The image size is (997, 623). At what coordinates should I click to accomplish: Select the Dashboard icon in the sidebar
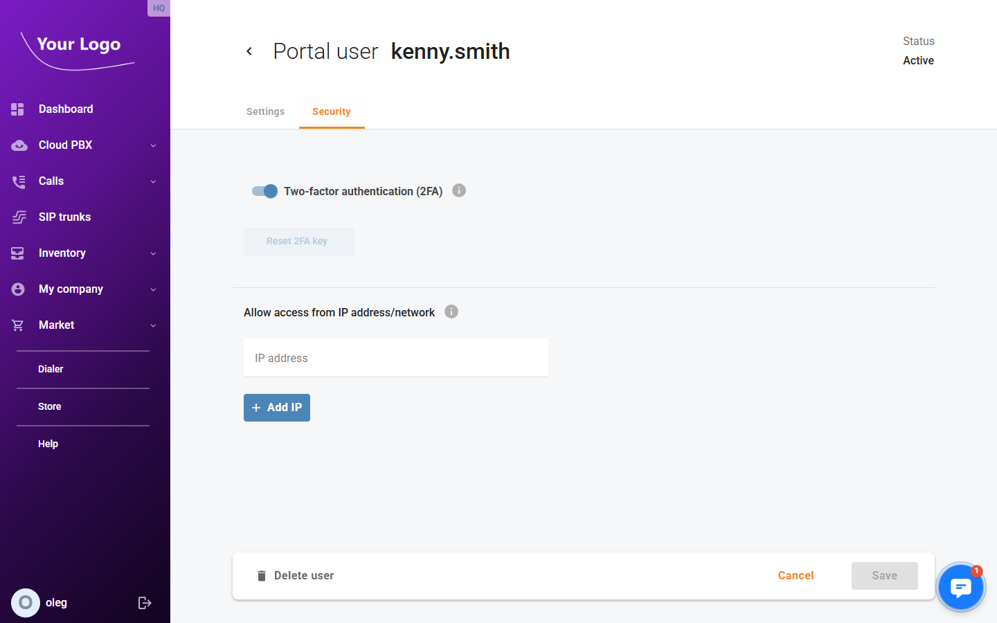click(18, 109)
